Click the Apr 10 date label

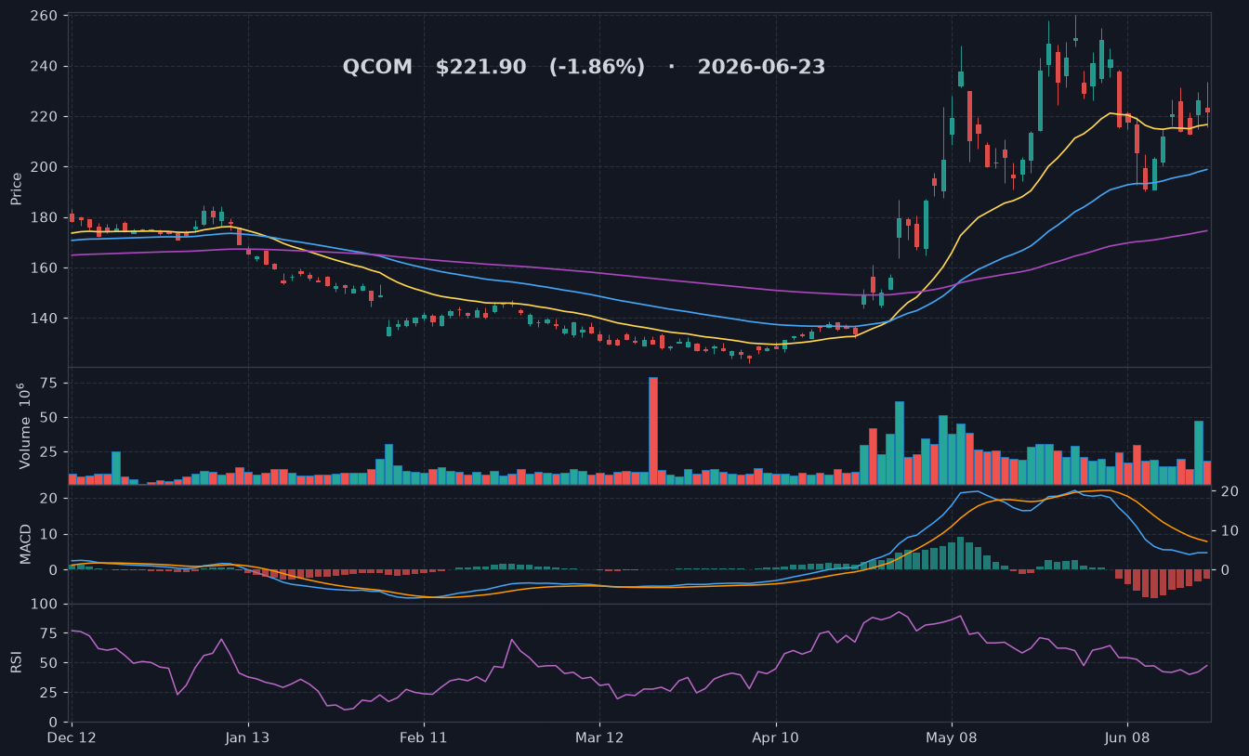[776, 736]
